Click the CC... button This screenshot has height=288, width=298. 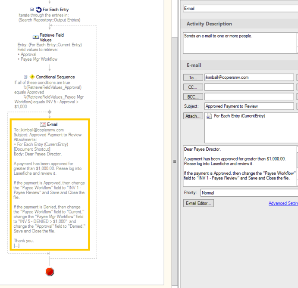pyautogui.click(x=193, y=87)
